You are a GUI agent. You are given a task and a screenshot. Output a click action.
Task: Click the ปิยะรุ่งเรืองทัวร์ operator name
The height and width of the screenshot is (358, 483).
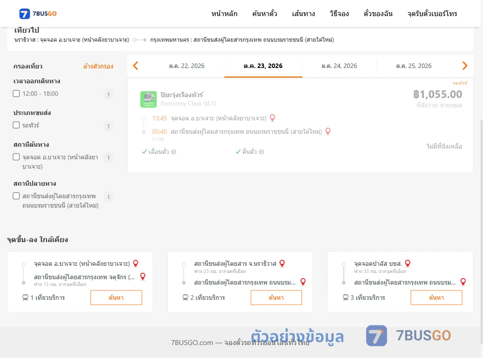point(182,95)
